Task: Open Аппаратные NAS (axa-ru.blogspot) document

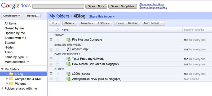Action: [x=97, y=79]
